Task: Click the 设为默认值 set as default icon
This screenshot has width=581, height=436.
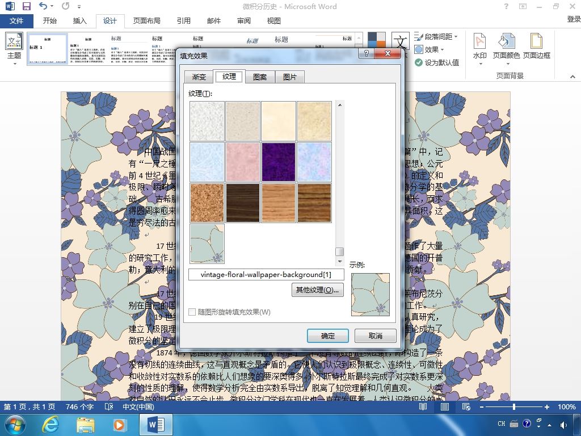Action: [419, 62]
